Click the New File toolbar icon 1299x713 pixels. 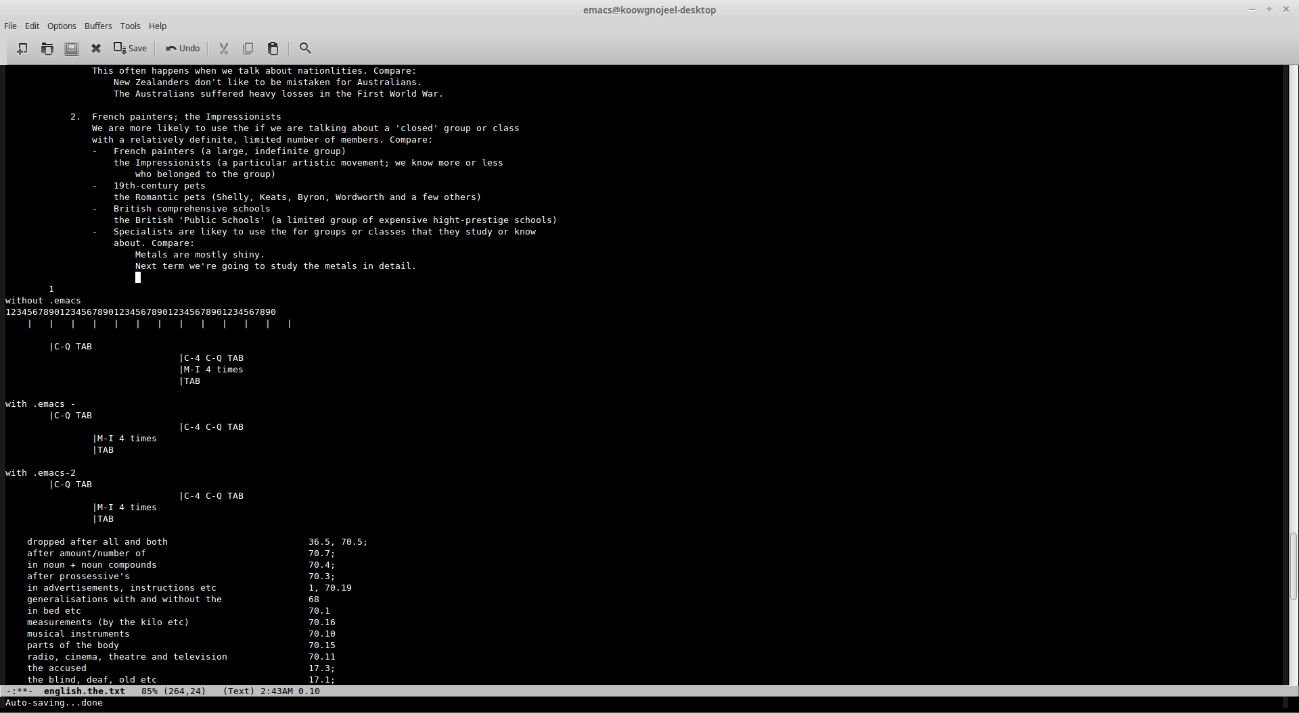22,48
